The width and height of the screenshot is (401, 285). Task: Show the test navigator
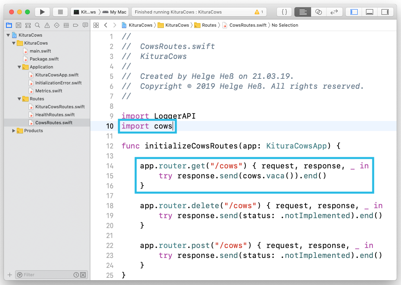click(x=57, y=25)
